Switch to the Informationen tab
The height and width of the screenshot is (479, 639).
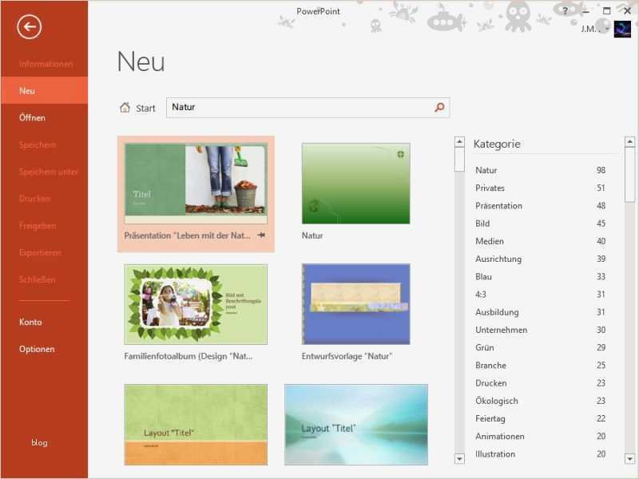pyautogui.click(x=44, y=63)
